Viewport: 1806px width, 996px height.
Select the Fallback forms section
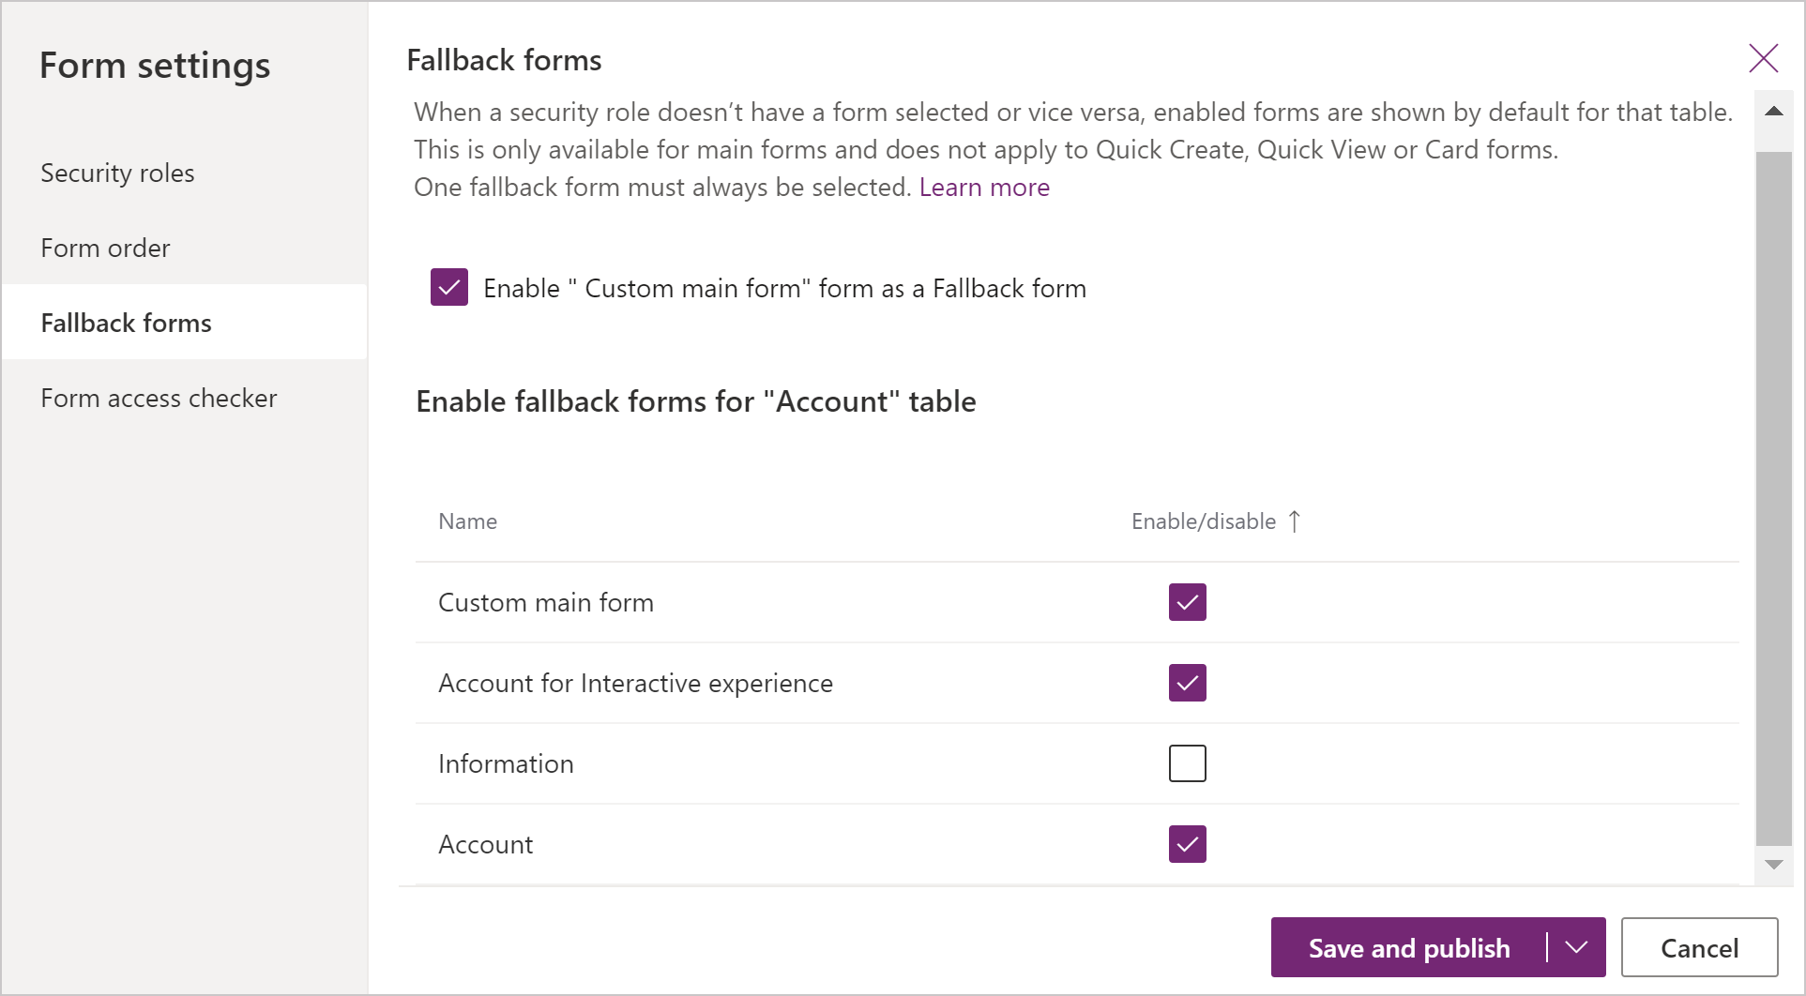point(126,322)
